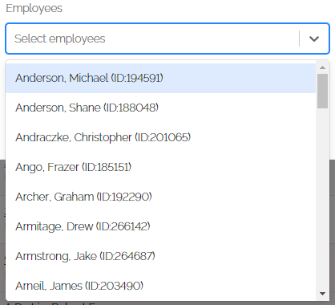The height and width of the screenshot is (305, 335).
Task: Select Arneil, James (ID:203490)
Action: (x=160, y=286)
